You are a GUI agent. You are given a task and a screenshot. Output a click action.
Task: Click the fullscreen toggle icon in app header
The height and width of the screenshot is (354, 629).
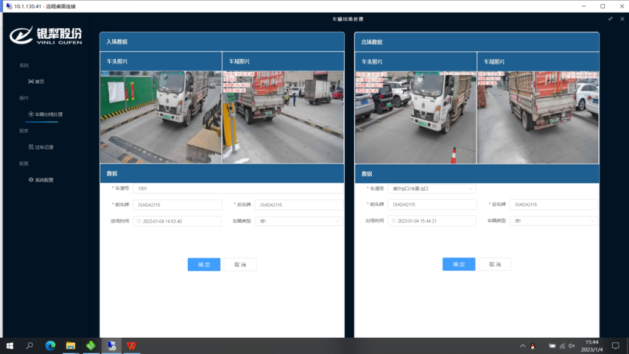pos(610,19)
